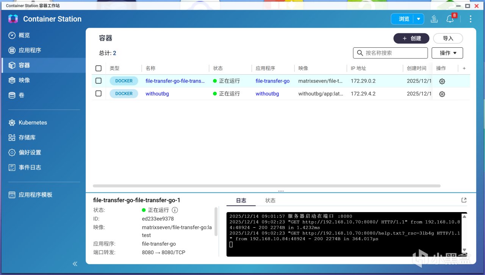
Task: Collapse the sidebar with double-chevron icon
Action: pos(75,264)
